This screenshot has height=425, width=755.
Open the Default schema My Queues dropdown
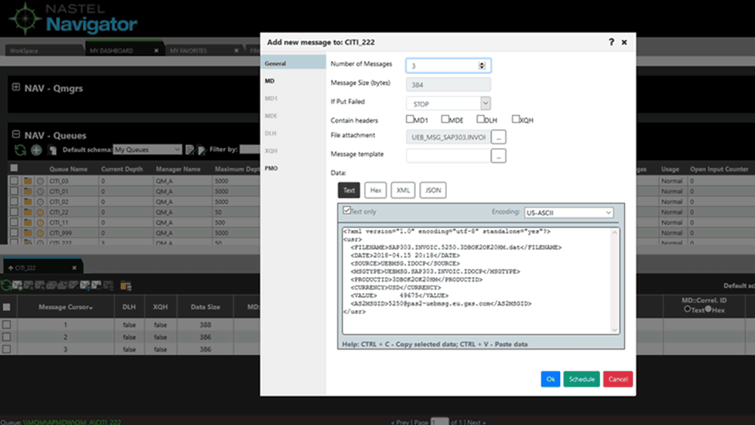point(147,149)
